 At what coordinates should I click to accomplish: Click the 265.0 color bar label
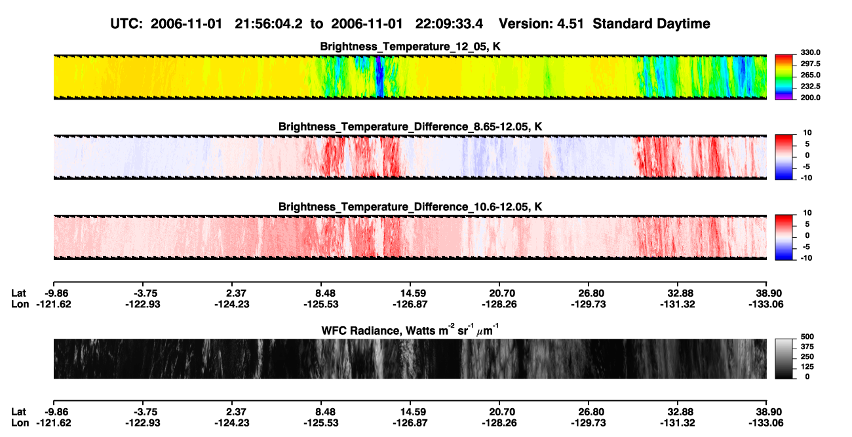coord(811,75)
